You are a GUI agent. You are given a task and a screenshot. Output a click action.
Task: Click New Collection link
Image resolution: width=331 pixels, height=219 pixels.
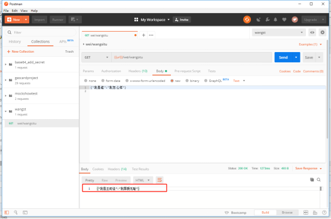(20, 51)
